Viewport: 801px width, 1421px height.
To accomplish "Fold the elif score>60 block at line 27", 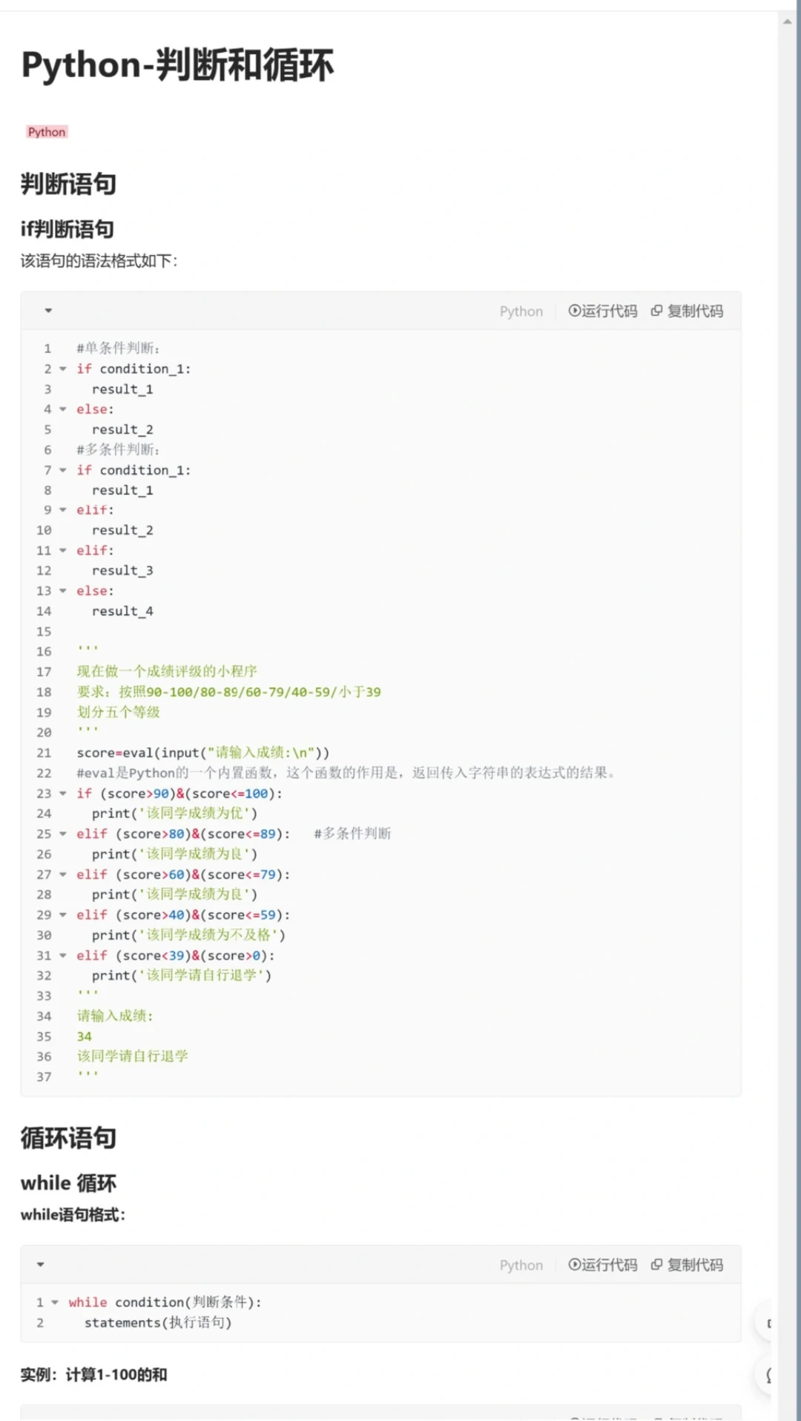I will pos(63,874).
